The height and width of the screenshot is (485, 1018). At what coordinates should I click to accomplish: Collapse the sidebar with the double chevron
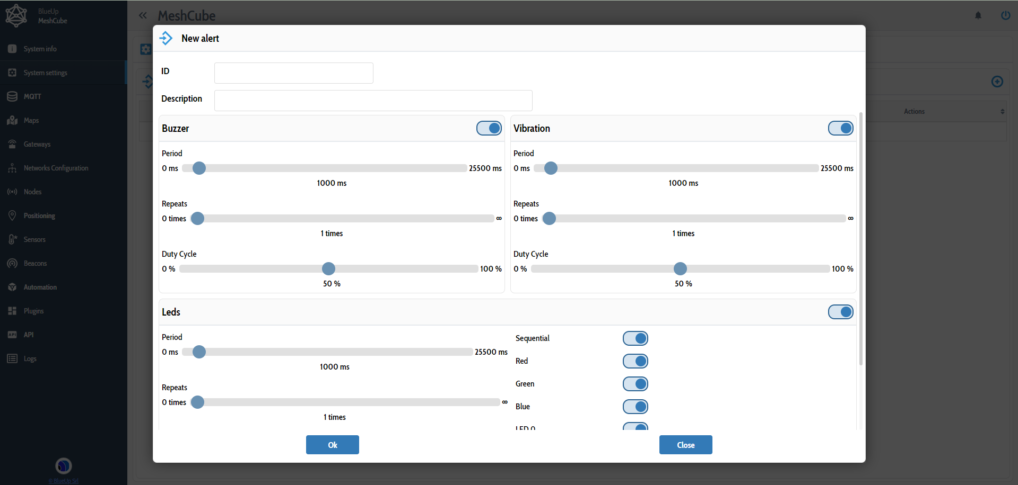pyautogui.click(x=142, y=15)
